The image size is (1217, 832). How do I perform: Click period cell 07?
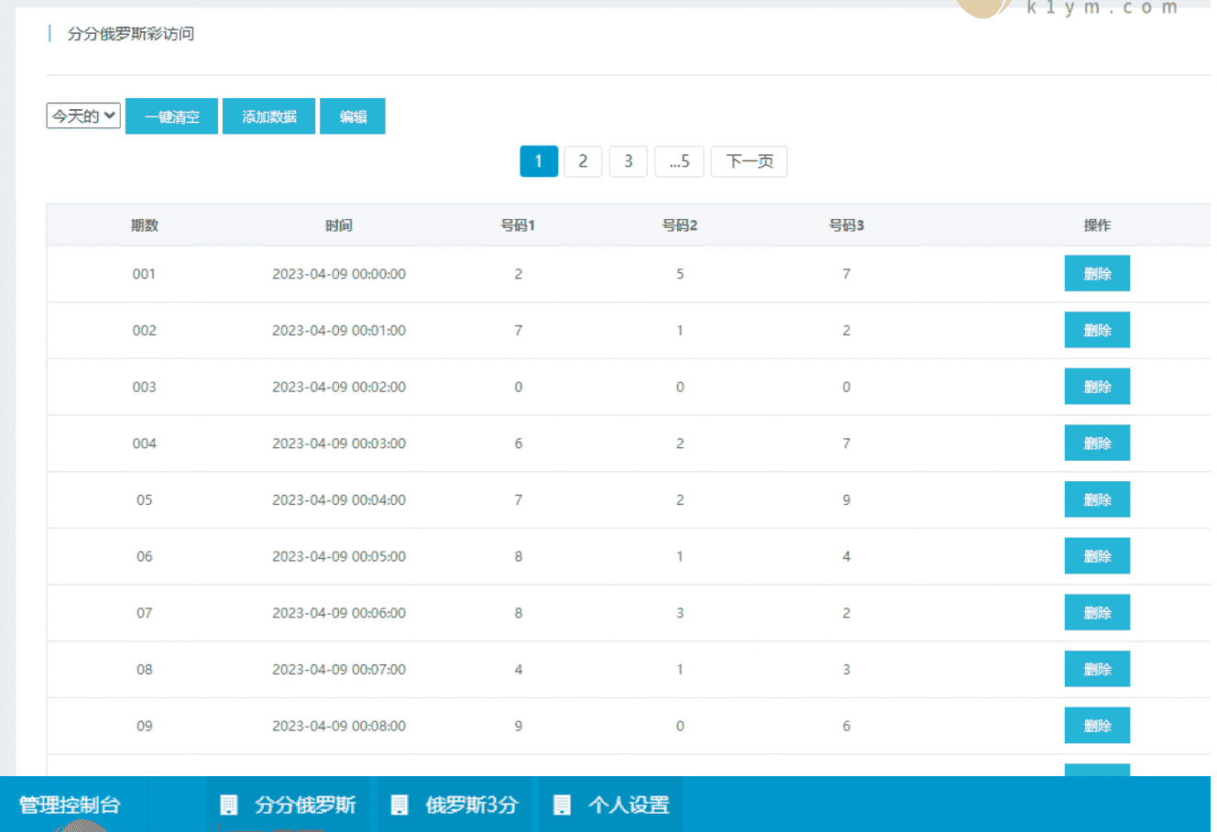coord(145,613)
